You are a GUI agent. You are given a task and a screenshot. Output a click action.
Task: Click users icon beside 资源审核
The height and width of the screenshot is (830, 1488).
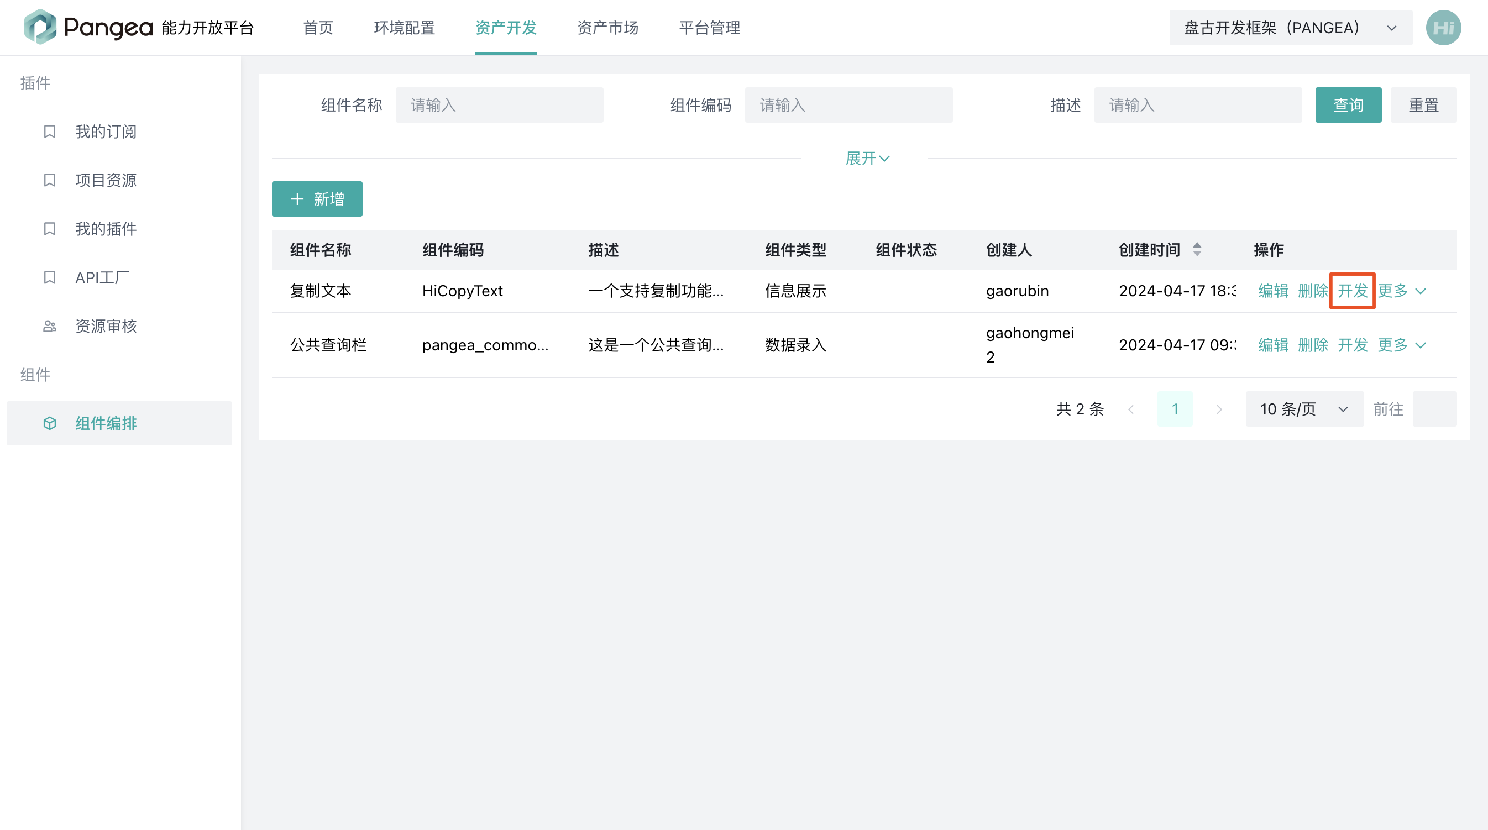(50, 327)
